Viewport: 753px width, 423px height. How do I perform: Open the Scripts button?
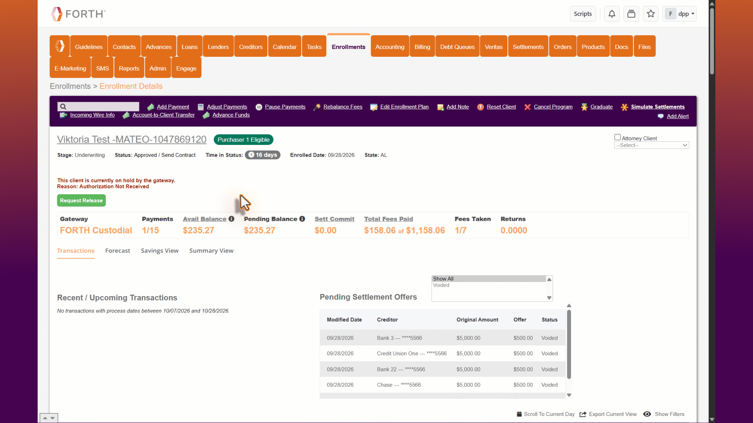[x=583, y=14]
